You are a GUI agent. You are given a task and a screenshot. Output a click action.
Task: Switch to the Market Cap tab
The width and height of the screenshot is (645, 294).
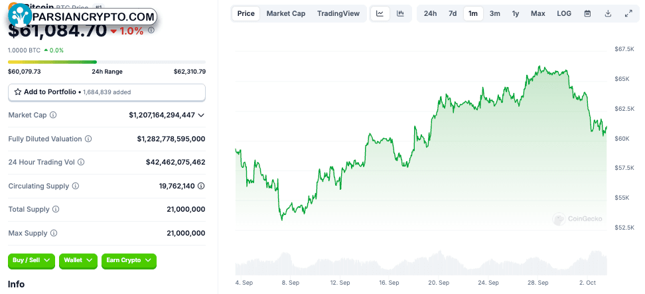(x=286, y=13)
